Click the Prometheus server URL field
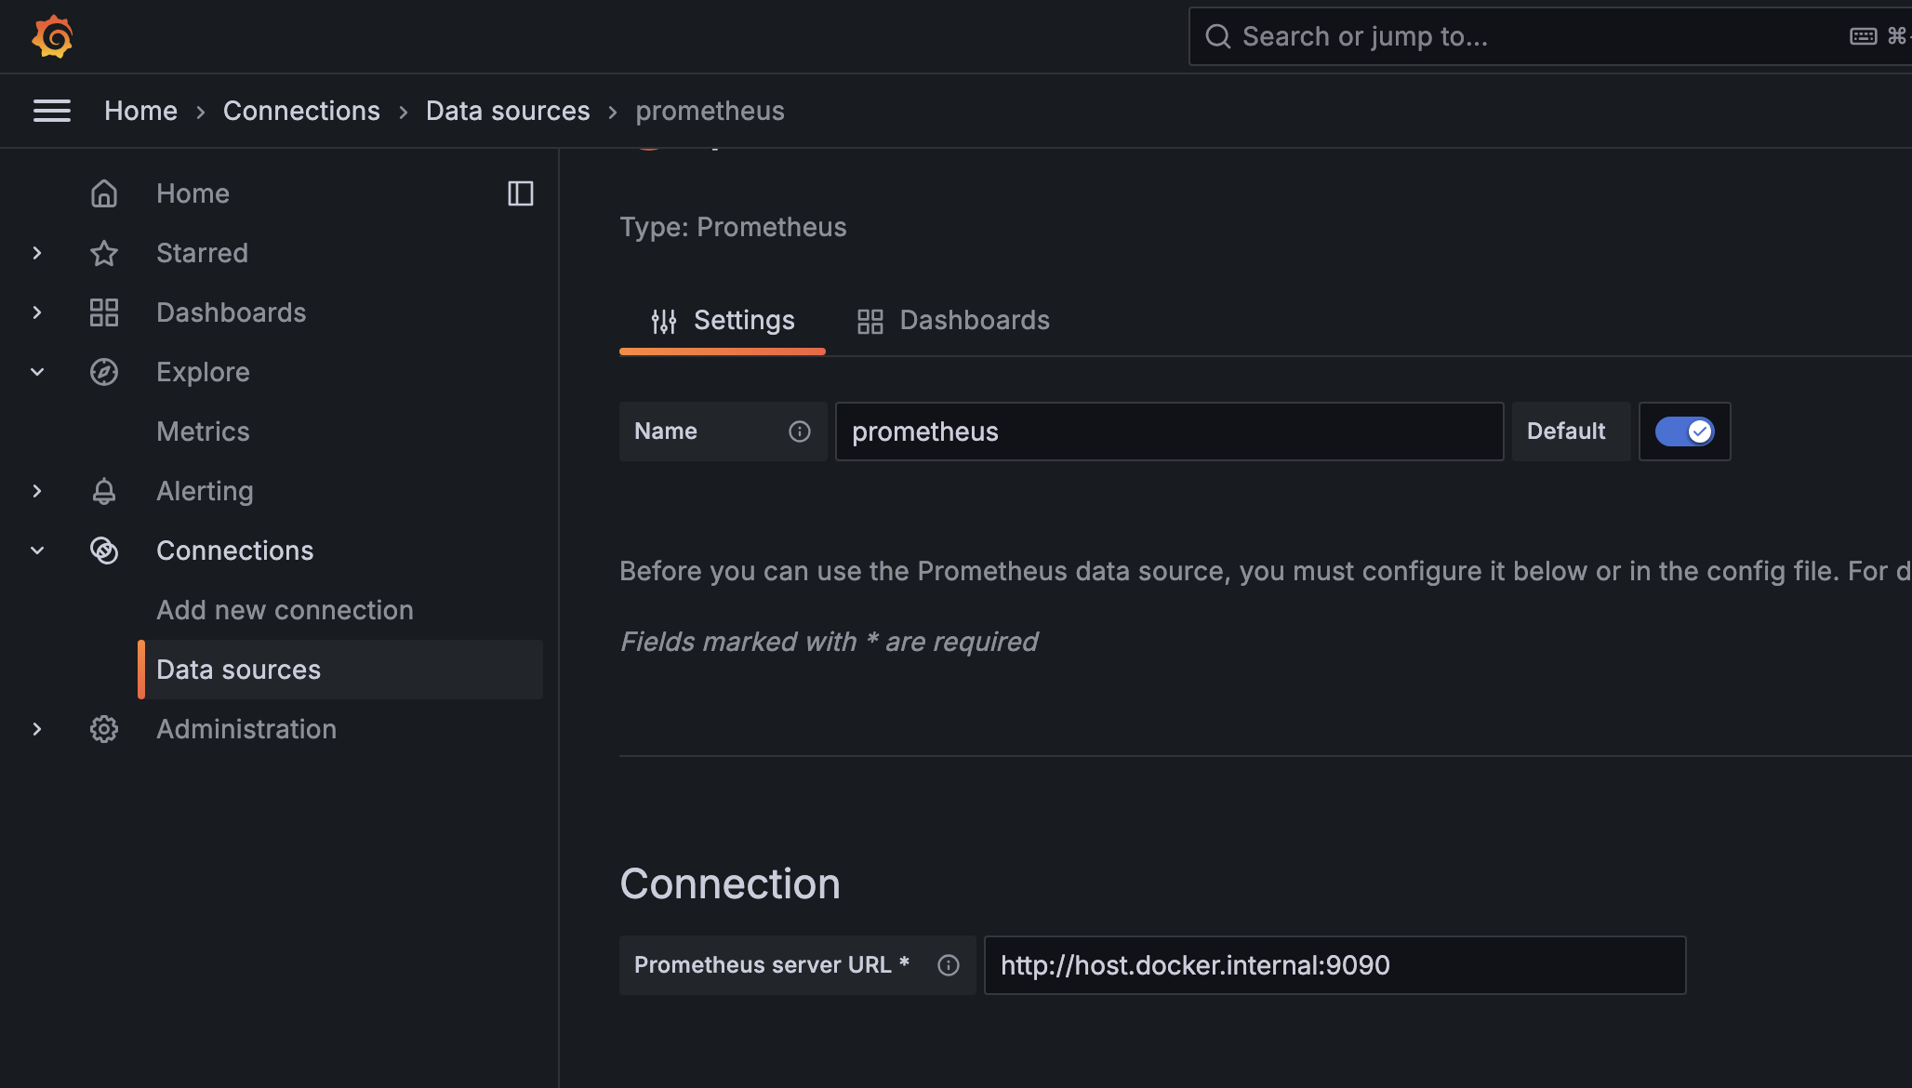The height and width of the screenshot is (1088, 1912). pyautogui.click(x=1334, y=965)
